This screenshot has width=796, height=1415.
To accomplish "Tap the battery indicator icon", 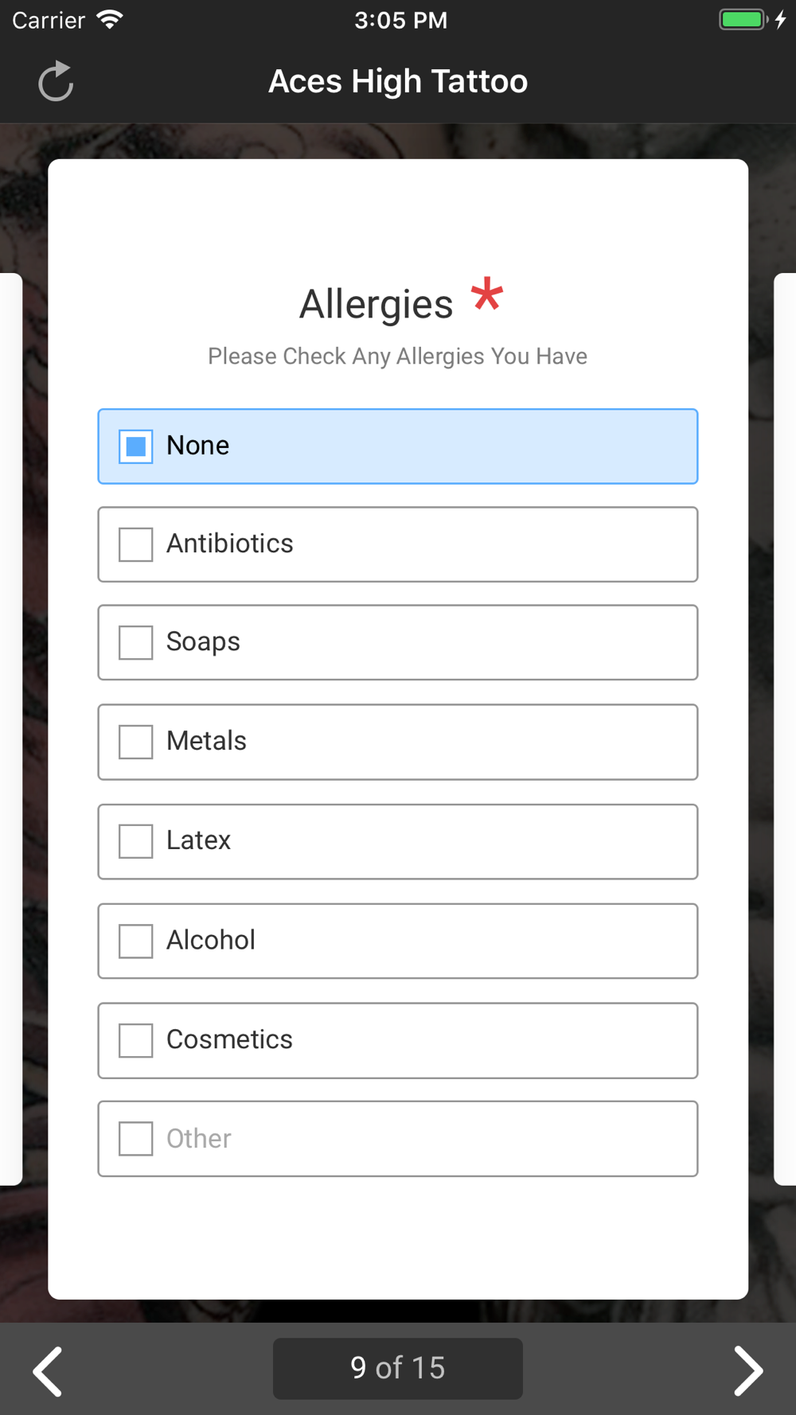I will coord(743,20).
